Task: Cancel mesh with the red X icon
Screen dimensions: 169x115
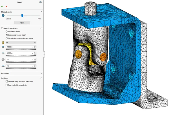Action: (6, 6)
